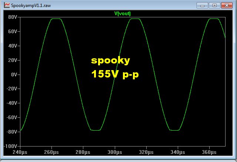Click the 300µs time axis label

(x=115, y=152)
